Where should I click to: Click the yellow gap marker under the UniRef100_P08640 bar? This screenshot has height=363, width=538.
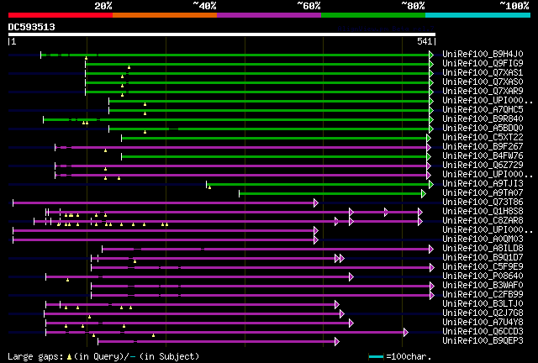tap(67, 280)
